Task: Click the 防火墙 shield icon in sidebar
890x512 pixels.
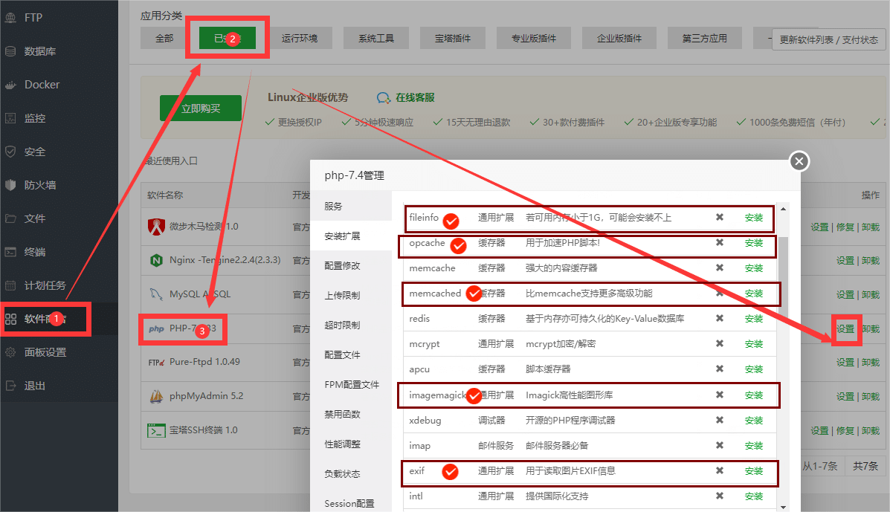Action: click(10, 185)
